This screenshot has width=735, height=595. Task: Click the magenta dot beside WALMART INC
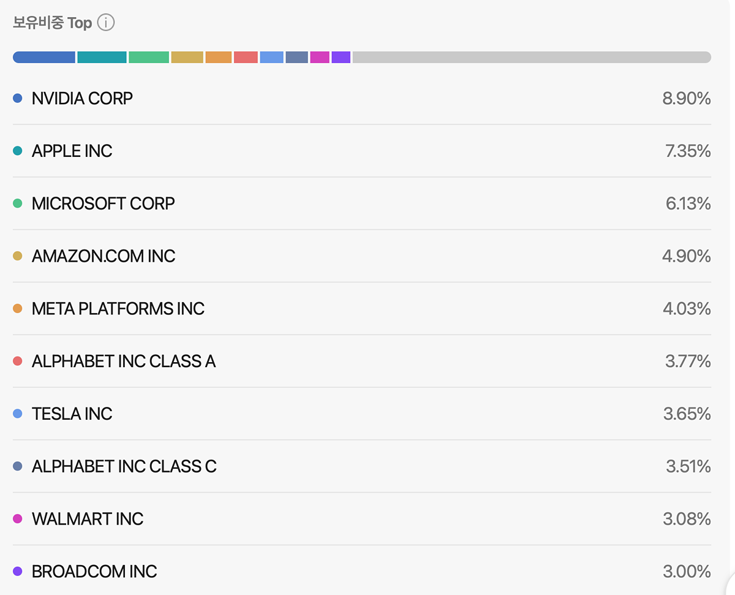18,519
